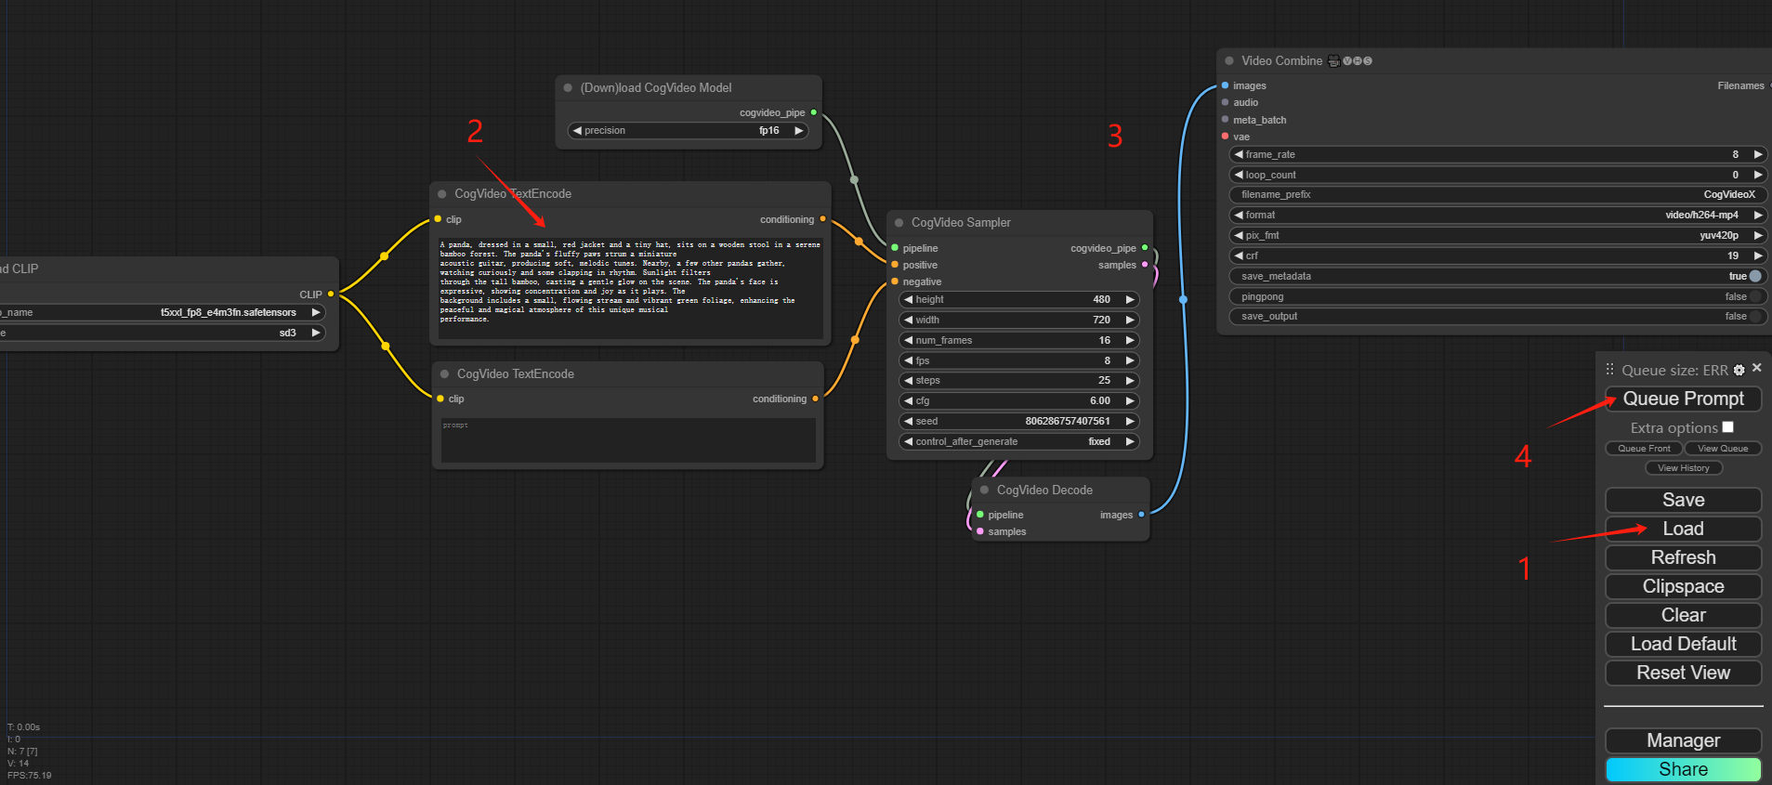
Task: Turn on pingpong toggle
Action: tap(1754, 297)
